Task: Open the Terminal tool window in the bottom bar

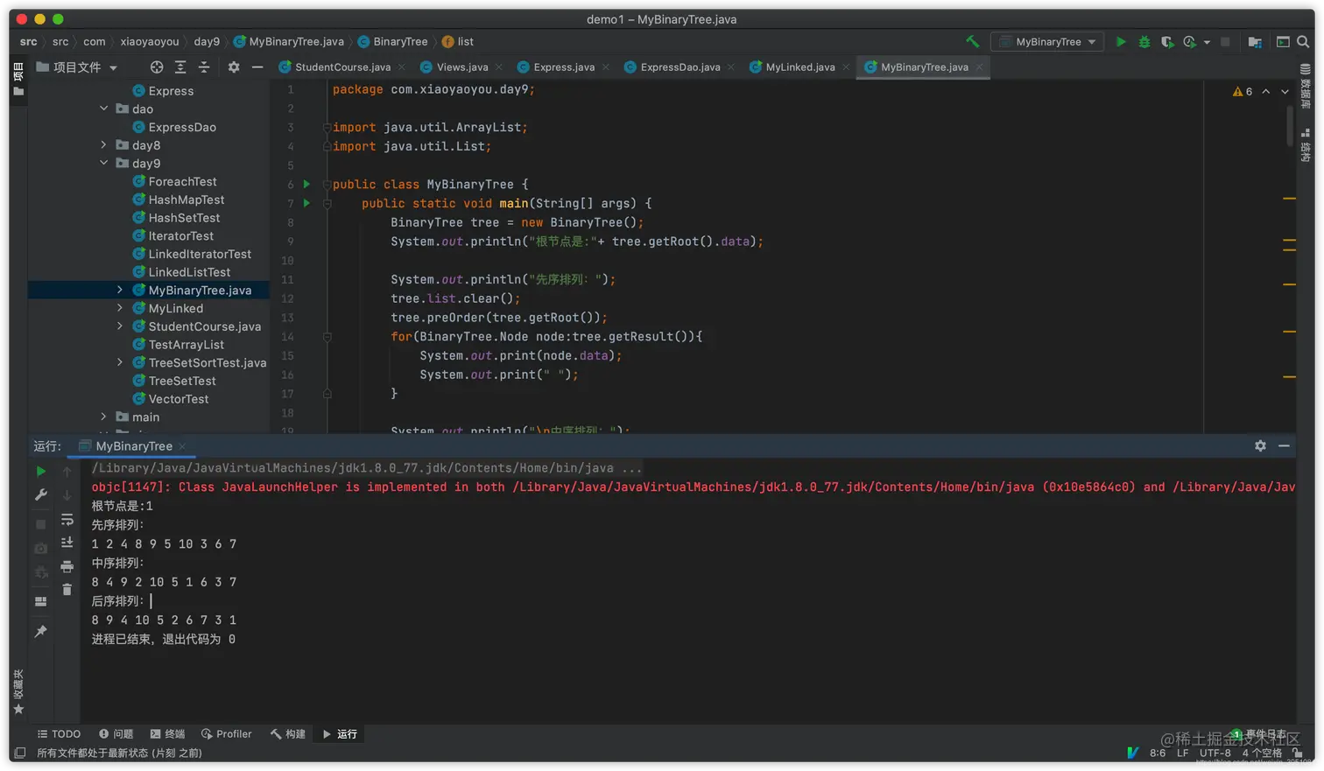Action: coord(167,733)
